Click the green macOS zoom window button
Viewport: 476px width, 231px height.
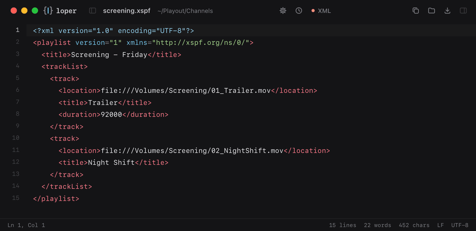pyautogui.click(x=35, y=11)
